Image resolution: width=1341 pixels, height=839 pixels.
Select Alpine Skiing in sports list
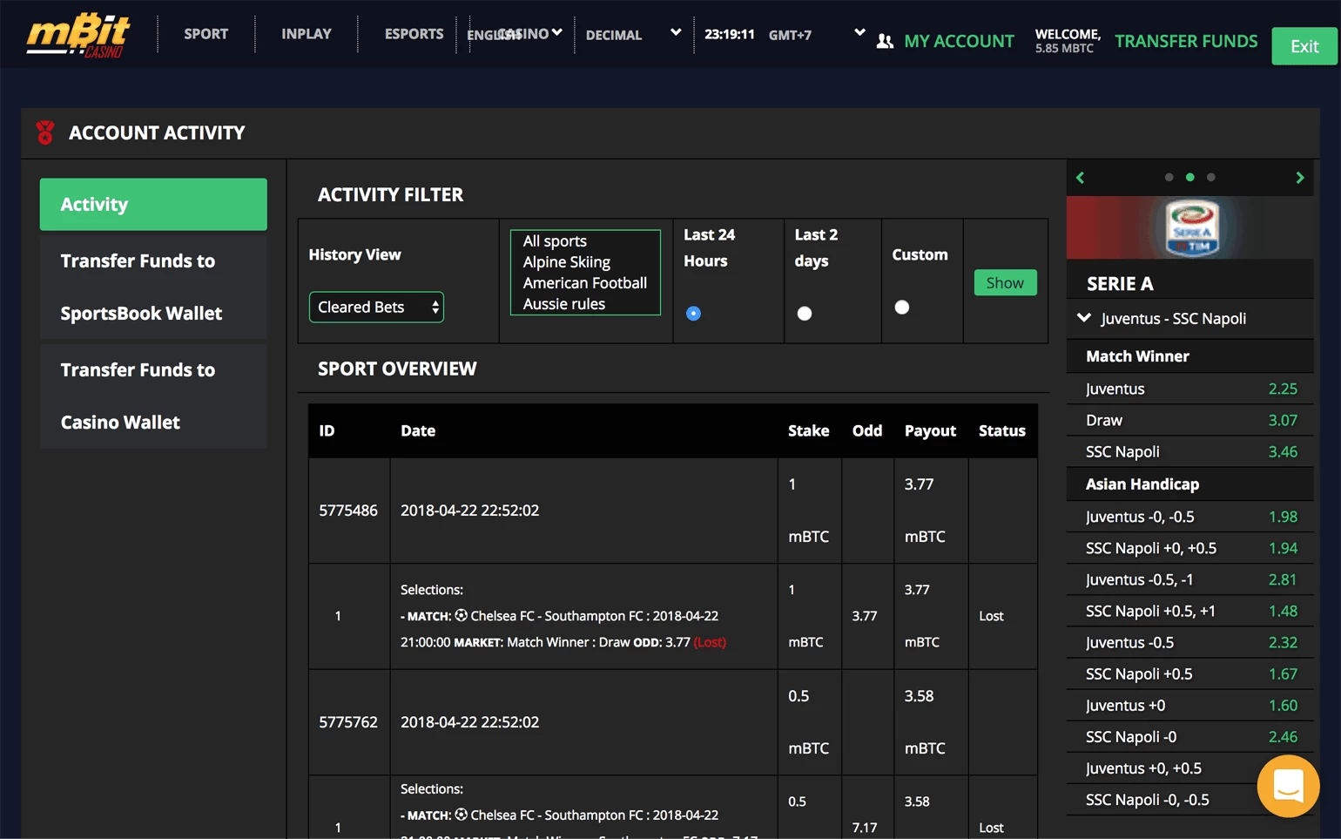(x=567, y=261)
